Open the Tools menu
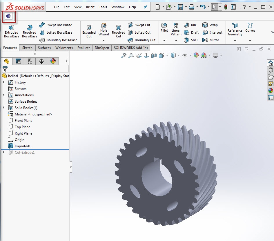This screenshot has height=241, width=274. [x=103, y=7]
